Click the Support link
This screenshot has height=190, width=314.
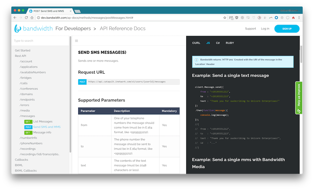(250, 29)
